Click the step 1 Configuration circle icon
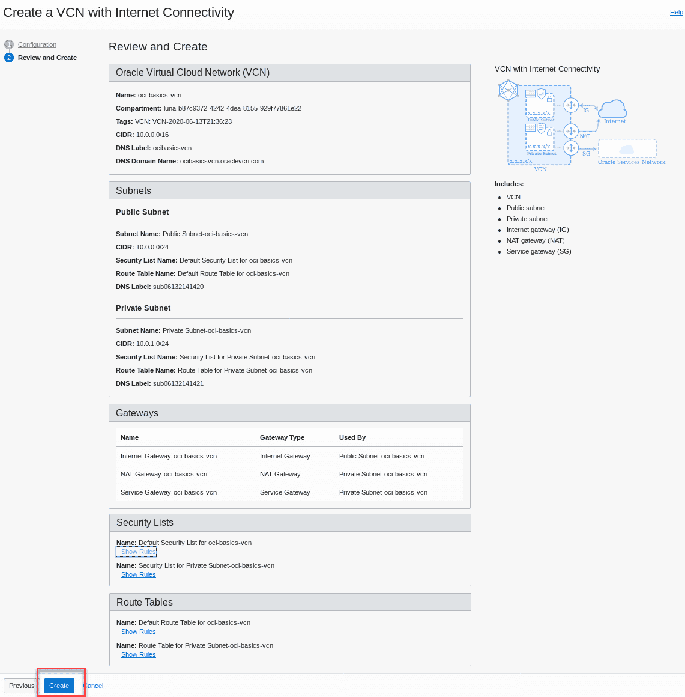This screenshot has height=697, width=685. (x=8, y=44)
